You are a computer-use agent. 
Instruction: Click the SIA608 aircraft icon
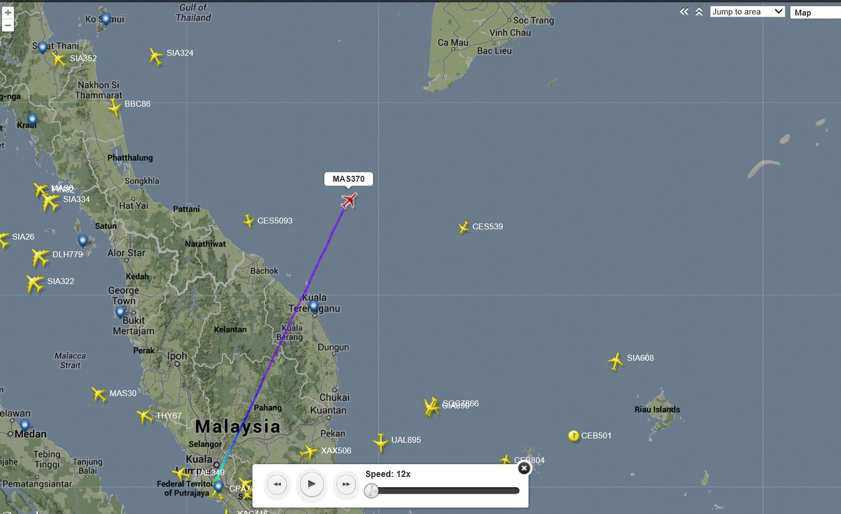click(616, 361)
